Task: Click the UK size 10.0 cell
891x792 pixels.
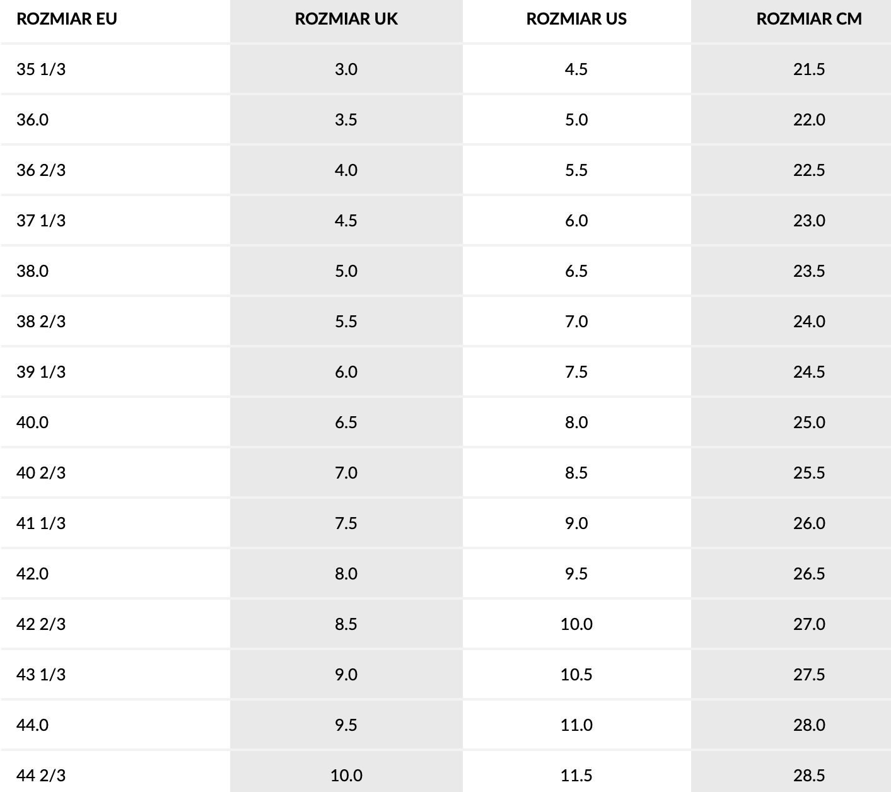Action: [x=346, y=776]
